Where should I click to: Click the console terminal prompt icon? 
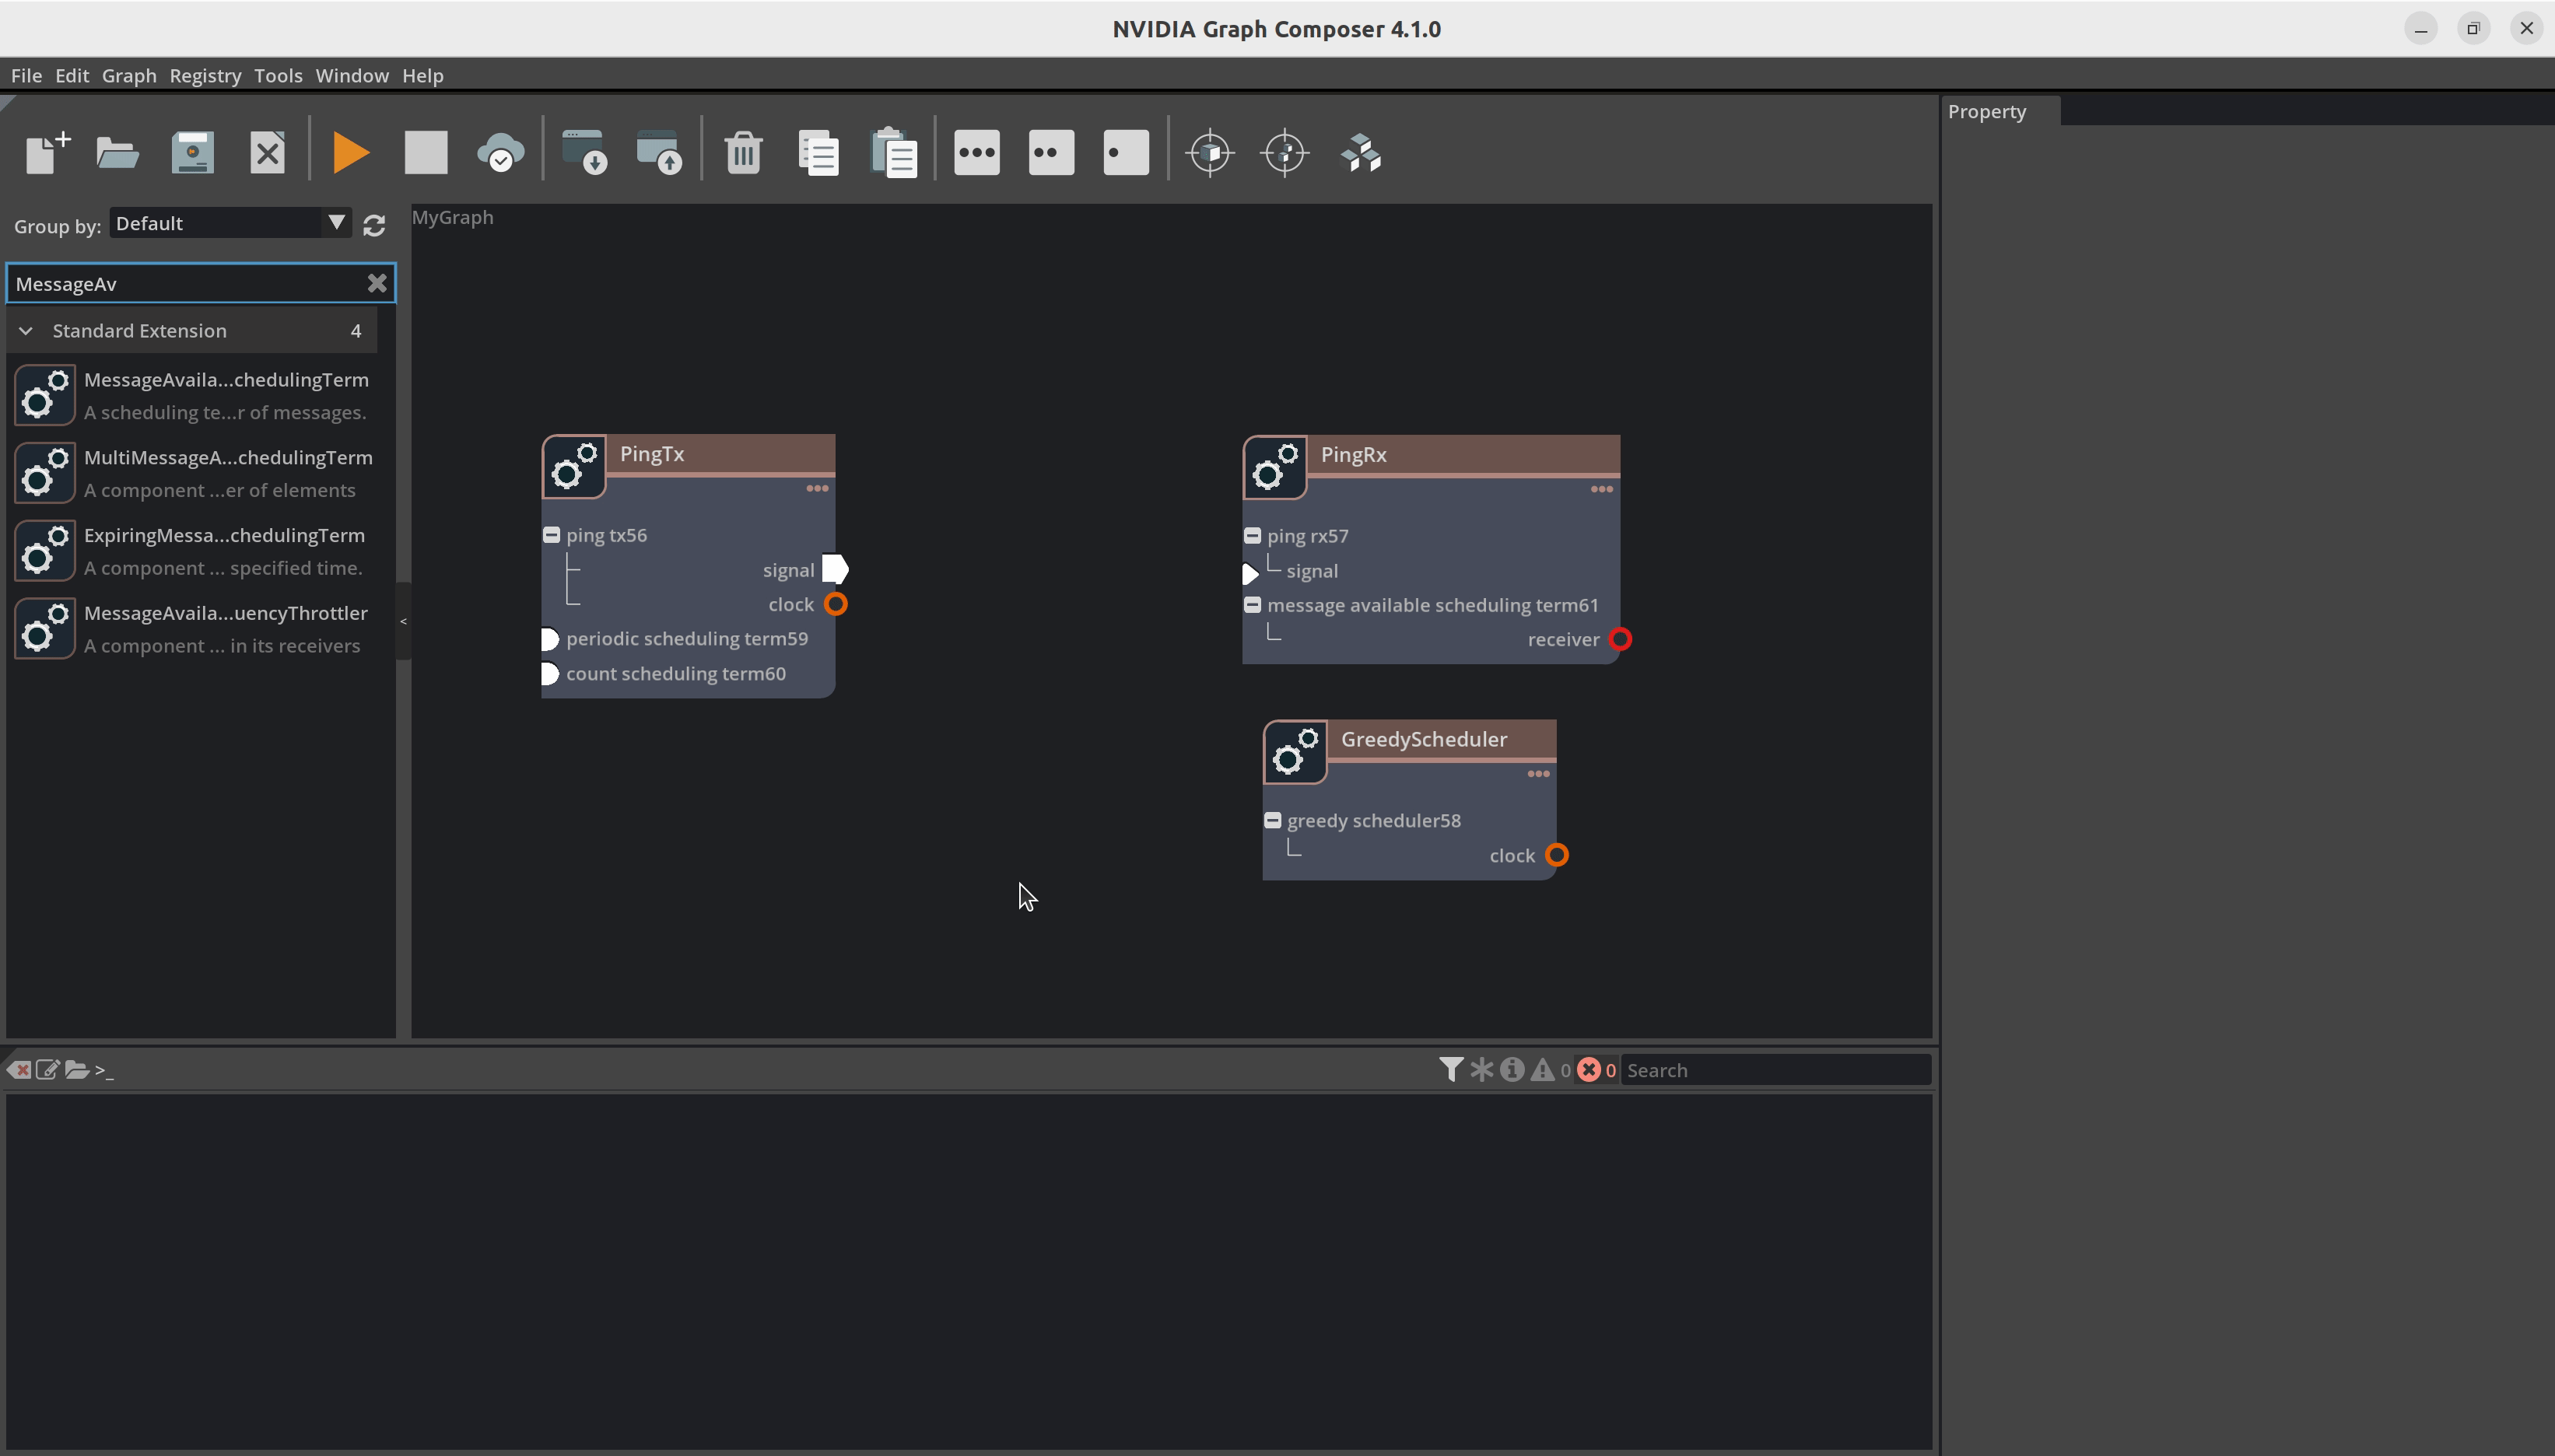(105, 1070)
